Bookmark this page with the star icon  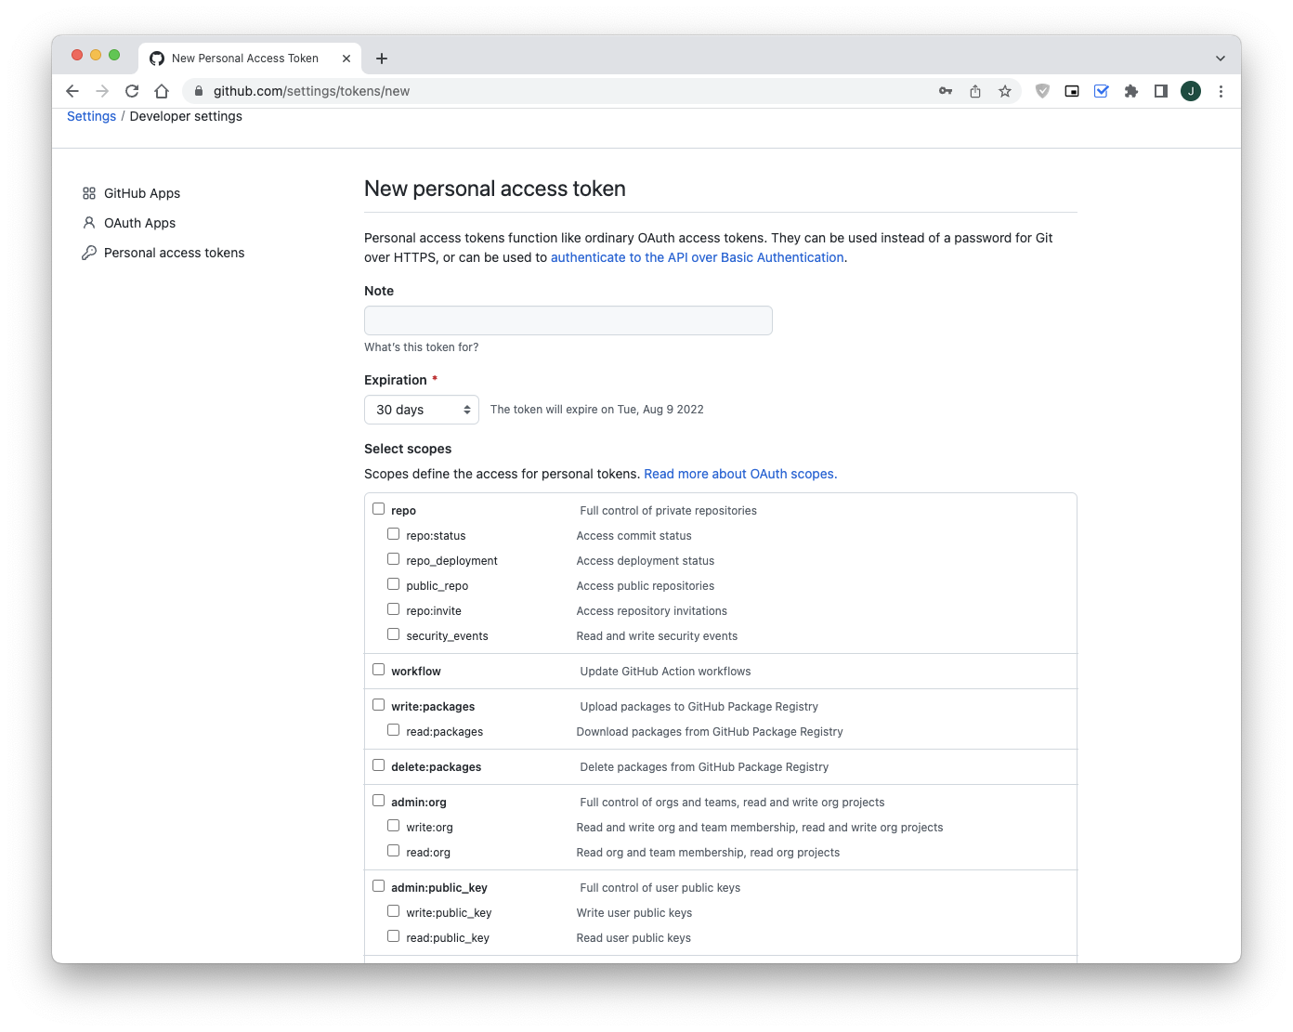(1005, 91)
